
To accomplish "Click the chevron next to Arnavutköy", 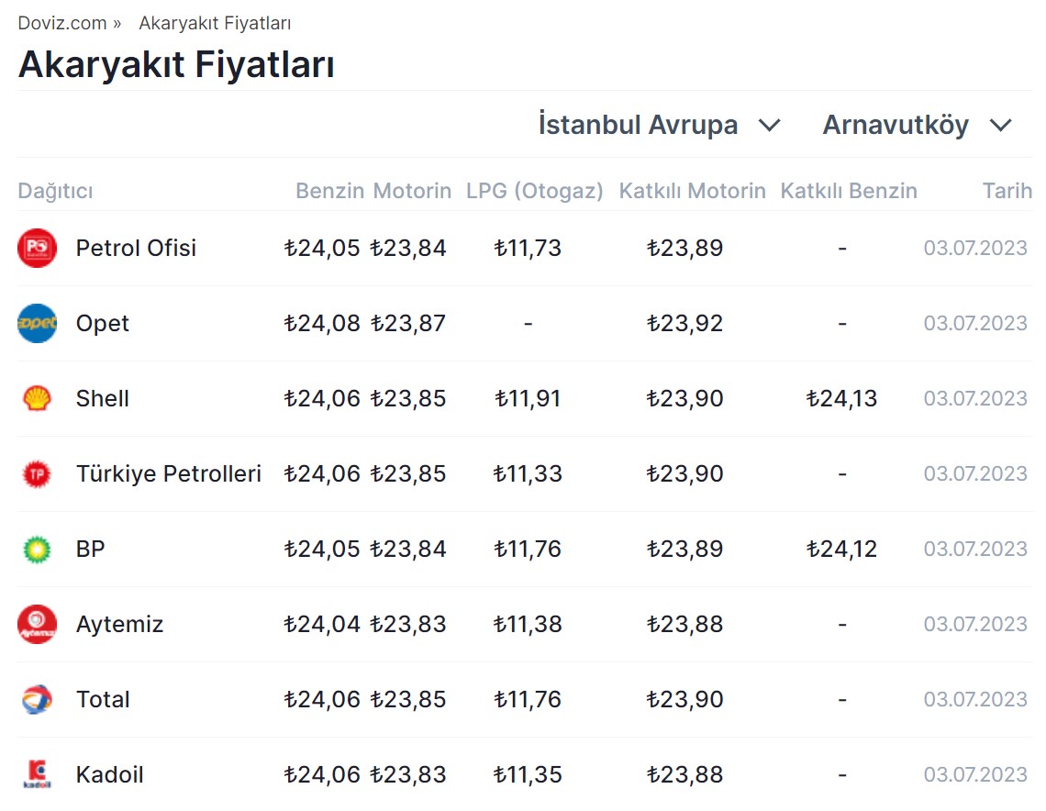I will coord(1001,125).
